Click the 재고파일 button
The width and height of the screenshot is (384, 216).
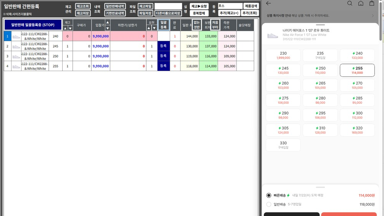[x=146, y=7]
